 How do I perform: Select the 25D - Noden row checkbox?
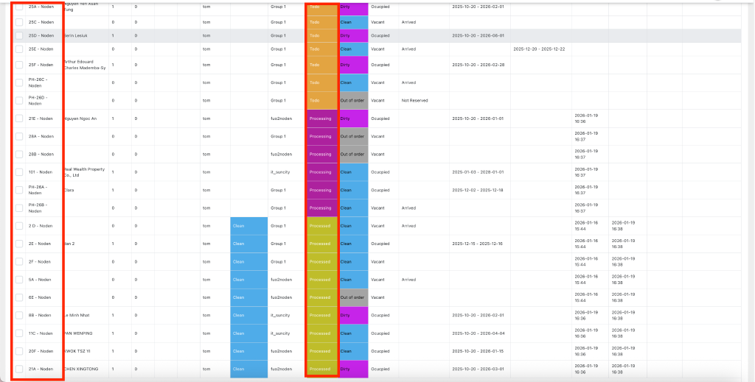[19, 35]
